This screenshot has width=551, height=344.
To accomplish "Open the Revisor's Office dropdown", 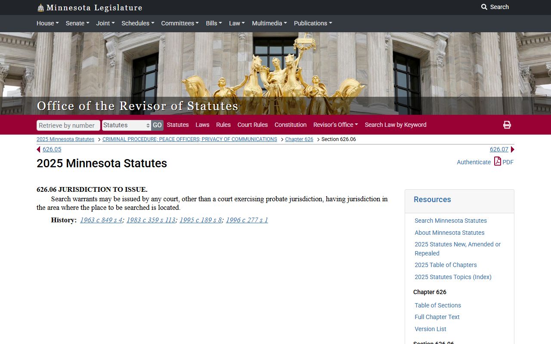I will 336,125.
